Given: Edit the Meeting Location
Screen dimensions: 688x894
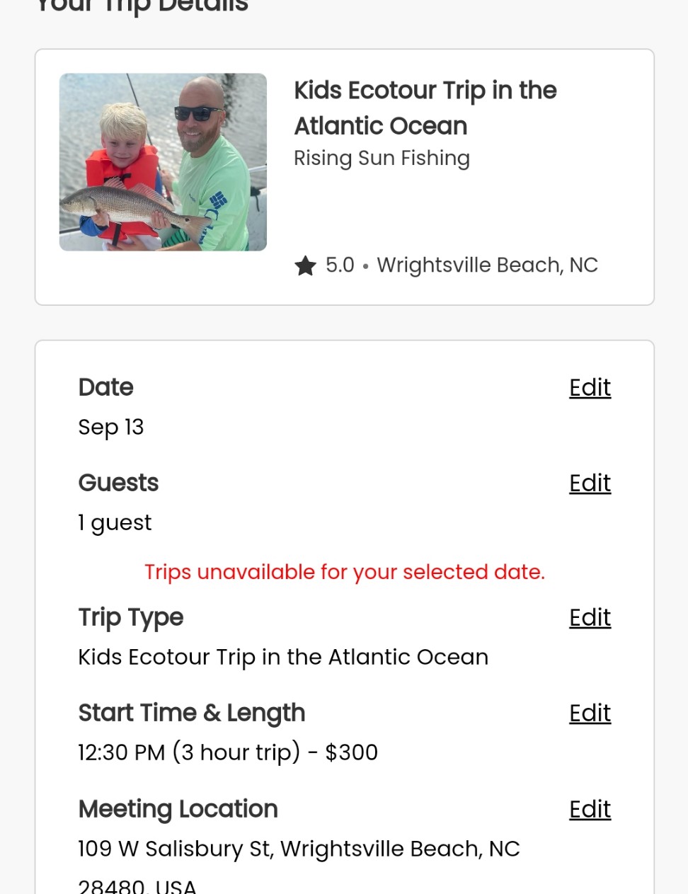Looking at the screenshot, I should 590,809.
